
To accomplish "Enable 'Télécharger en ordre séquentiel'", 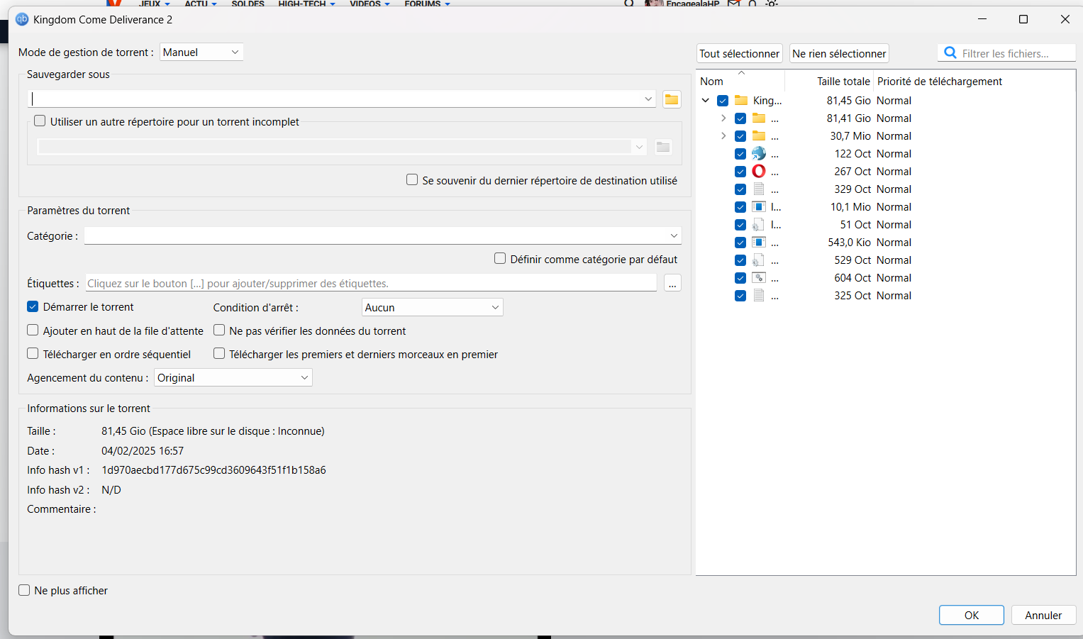I will click(33, 353).
